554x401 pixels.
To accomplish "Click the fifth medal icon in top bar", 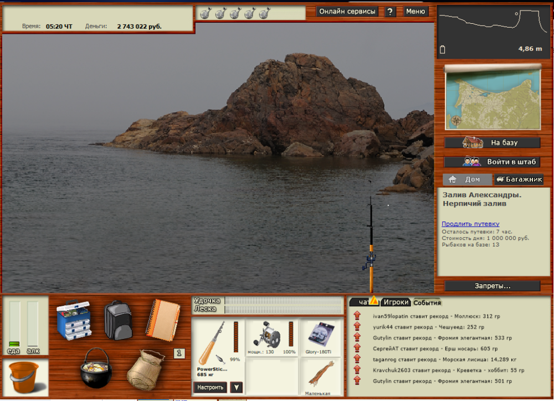I will pyautogui.click(x=264, y=13).
